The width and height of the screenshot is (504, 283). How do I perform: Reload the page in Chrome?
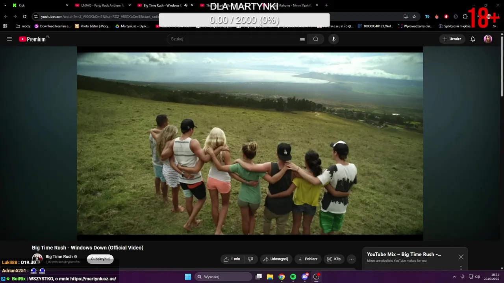(x=24, y=17)
